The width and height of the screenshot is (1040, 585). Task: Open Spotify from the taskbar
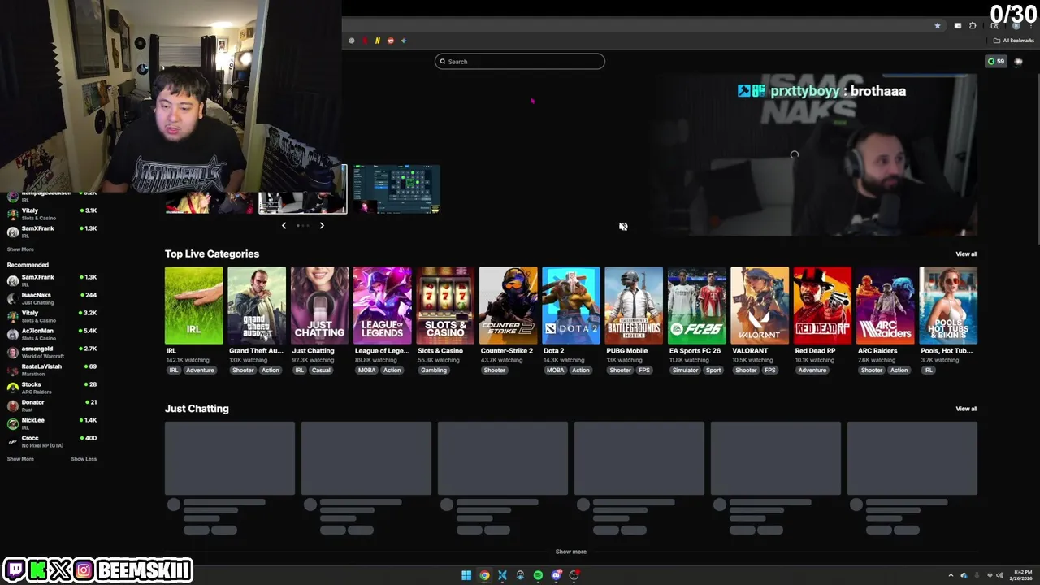[538, 575]
